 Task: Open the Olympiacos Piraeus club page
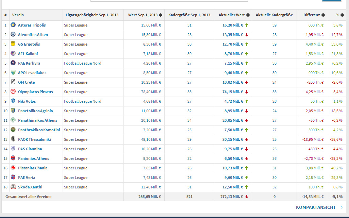(35, 91)
